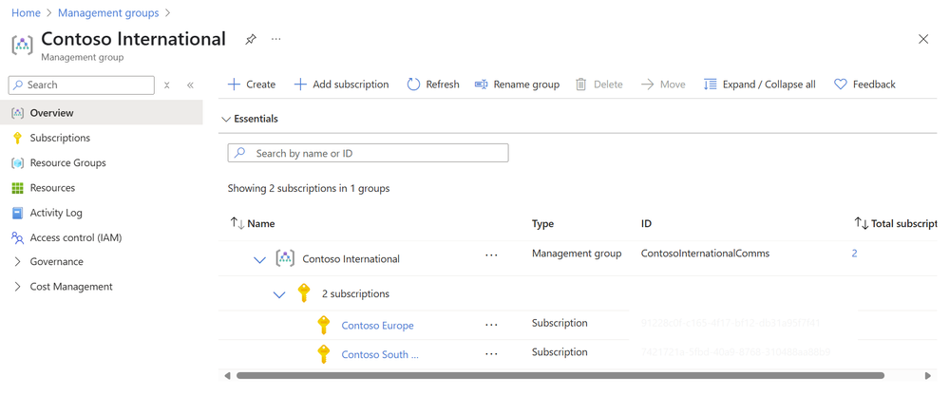The image size is (949, 395).
Task: Click the sidebar expand/collapse arrows icon
Action: [167, 85]
